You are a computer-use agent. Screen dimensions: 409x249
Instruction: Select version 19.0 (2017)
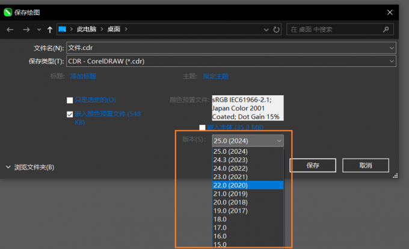pyautogui.click(x=248, y=210)
